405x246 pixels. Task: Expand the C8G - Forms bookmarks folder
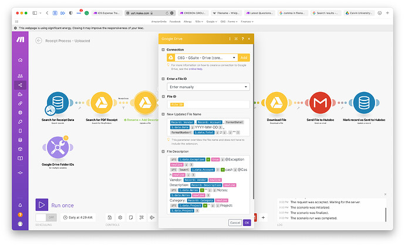(x=229, y=22)
